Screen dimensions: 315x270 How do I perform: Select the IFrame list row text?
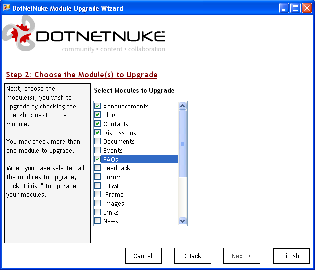[113, 194]
